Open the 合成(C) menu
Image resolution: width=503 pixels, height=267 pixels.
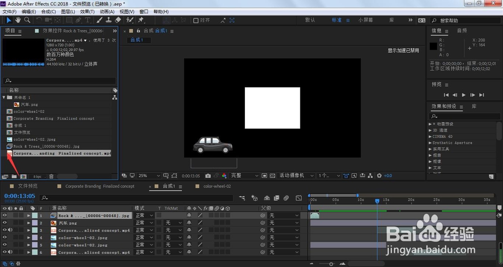(x=48, y=12)
